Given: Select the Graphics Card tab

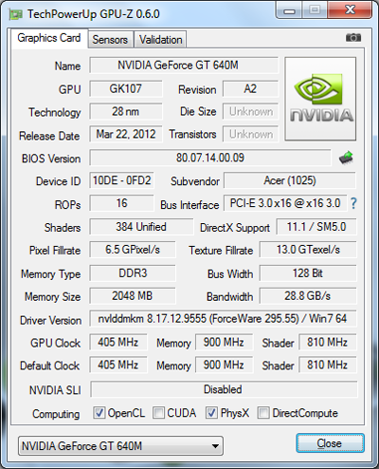Looking at the screenshot, I should pyautogui.click(x=49, y=38).
